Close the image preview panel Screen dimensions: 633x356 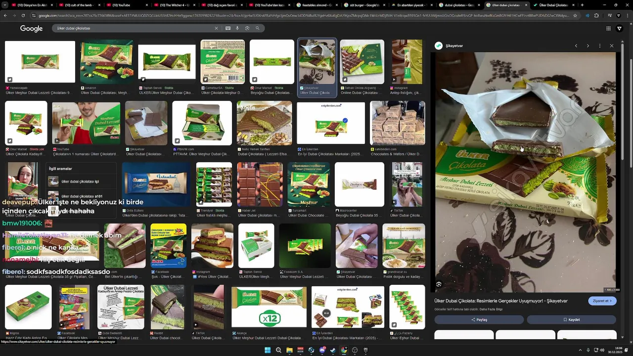[x=612, y=46]
